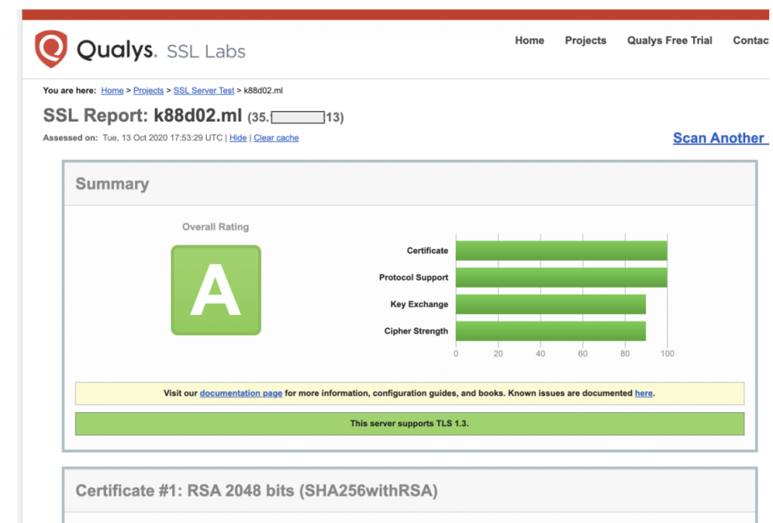Click the Protocol Support score bar

tap(562, 278)
